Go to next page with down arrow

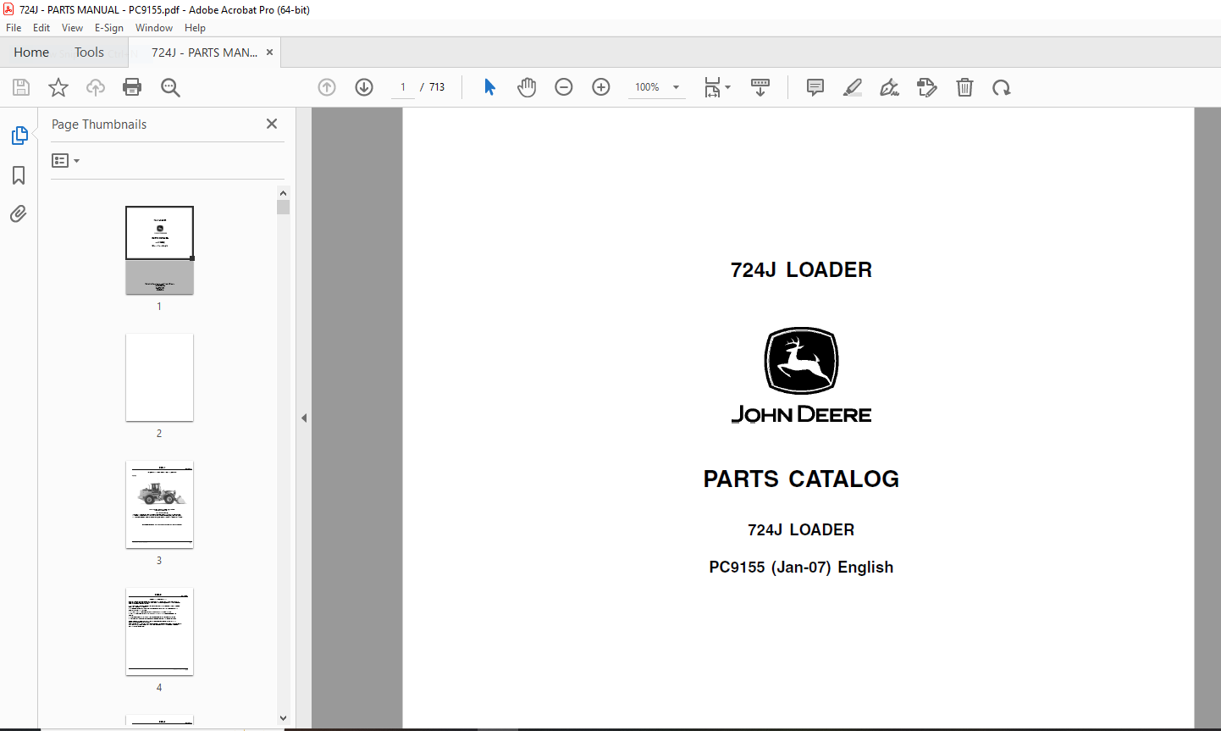coord(364,87)
